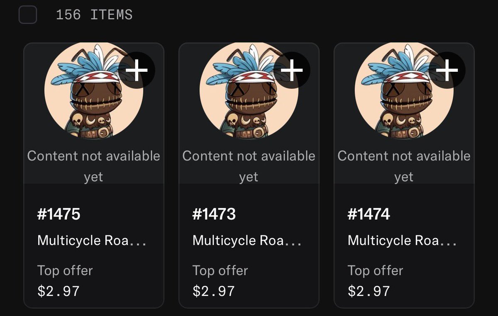Image resolution: width=498 pixels, height=316 pixels.
Task: Open Multicycle Roa... collection name under #1473
Action: (x=247, y=241)
